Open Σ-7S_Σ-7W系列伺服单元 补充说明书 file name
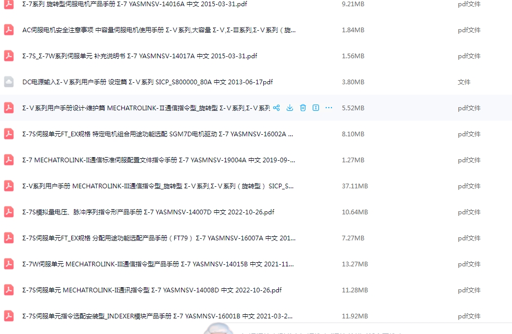 pos(140,56)
